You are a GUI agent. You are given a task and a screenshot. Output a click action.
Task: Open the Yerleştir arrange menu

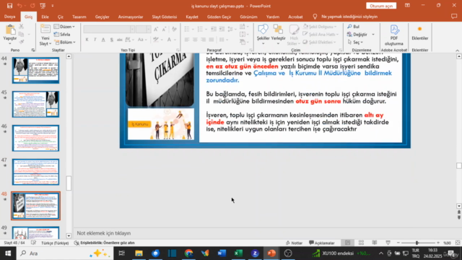(x=278, y=35)
